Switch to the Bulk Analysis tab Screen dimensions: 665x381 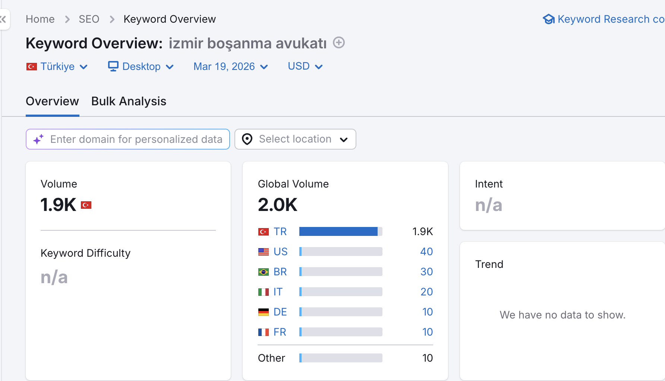tap(129, 101)
